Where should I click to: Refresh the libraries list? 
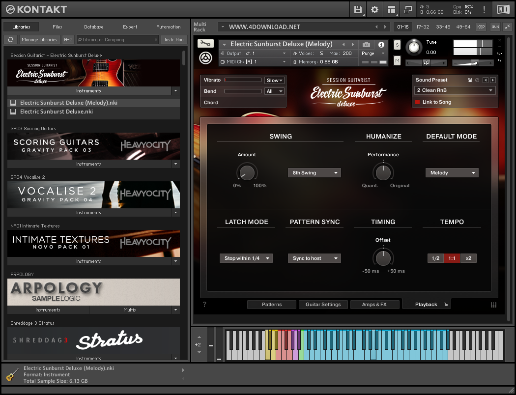pyautogui.click(x=10, y=39)
